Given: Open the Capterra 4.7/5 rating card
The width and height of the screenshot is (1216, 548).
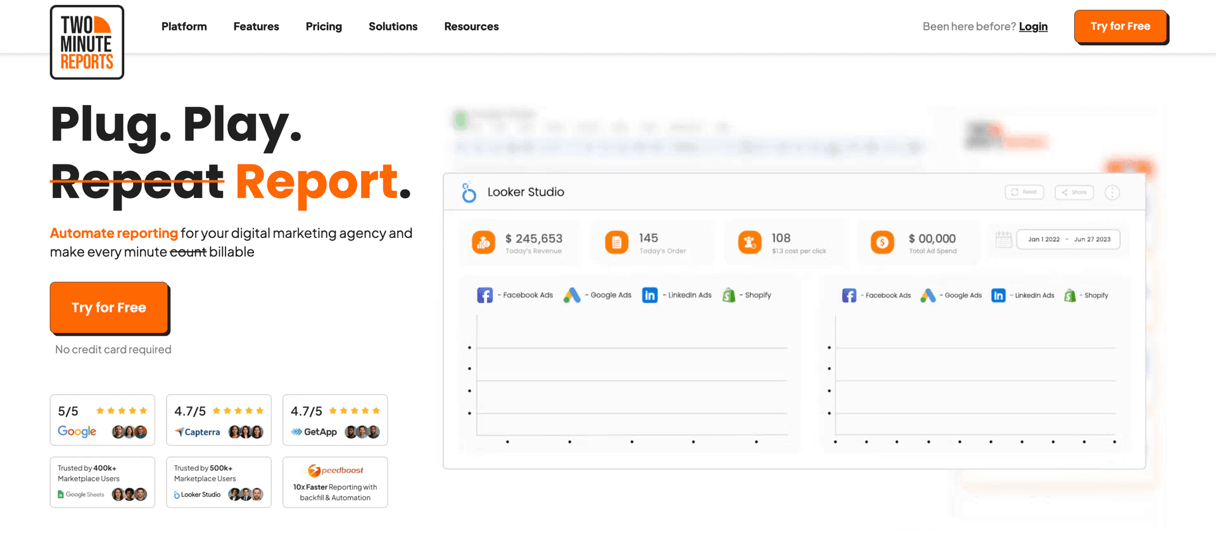Looking at the screenshot, I should (x=218, y=420).
